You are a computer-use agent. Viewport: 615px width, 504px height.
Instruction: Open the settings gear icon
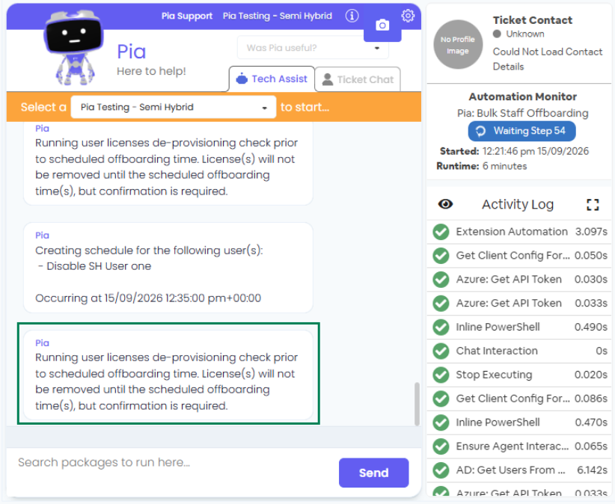tap(408, 16)
